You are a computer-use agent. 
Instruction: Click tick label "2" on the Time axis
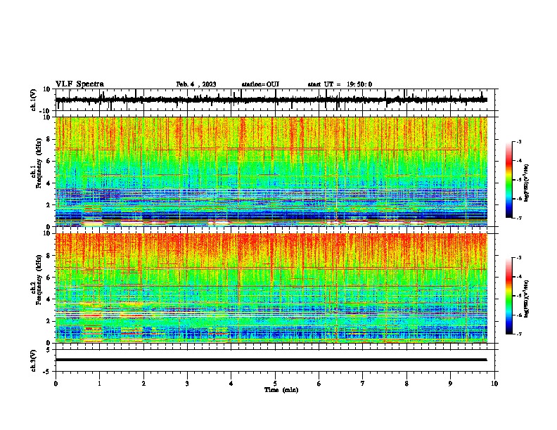click(x=143, y=384)
